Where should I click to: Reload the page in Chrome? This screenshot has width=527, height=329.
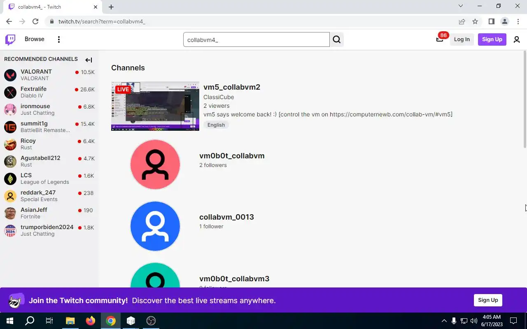click(35, 21)
